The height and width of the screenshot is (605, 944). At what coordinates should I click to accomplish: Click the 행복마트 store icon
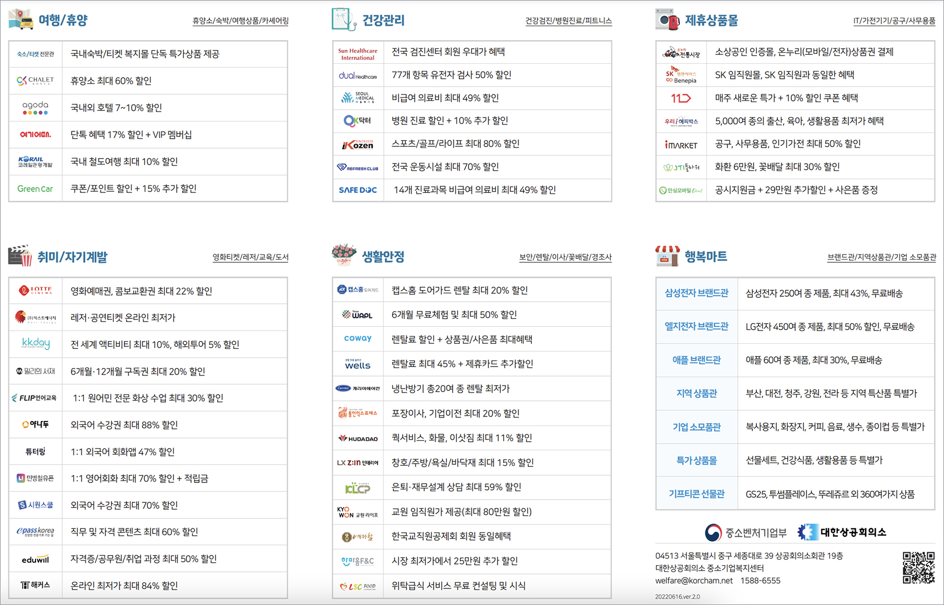(667, 256)
